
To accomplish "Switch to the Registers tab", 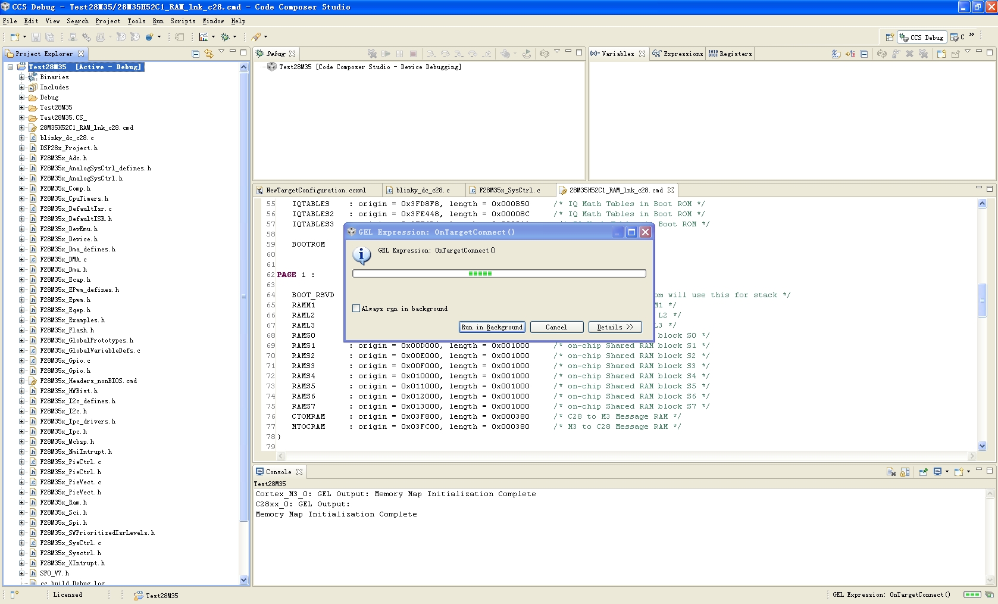I will pyautogui.click(x=730, y=54).
